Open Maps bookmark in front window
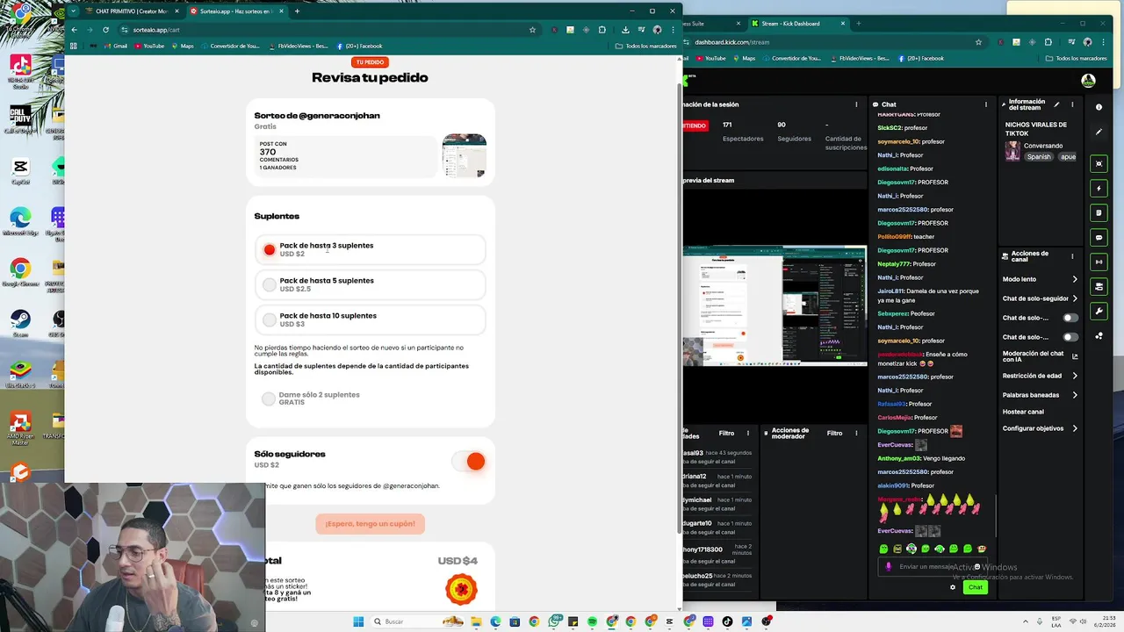 182,46
